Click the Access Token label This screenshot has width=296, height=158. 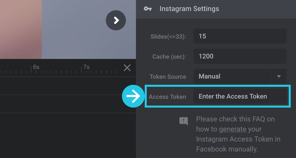click(x=168, y=97)
